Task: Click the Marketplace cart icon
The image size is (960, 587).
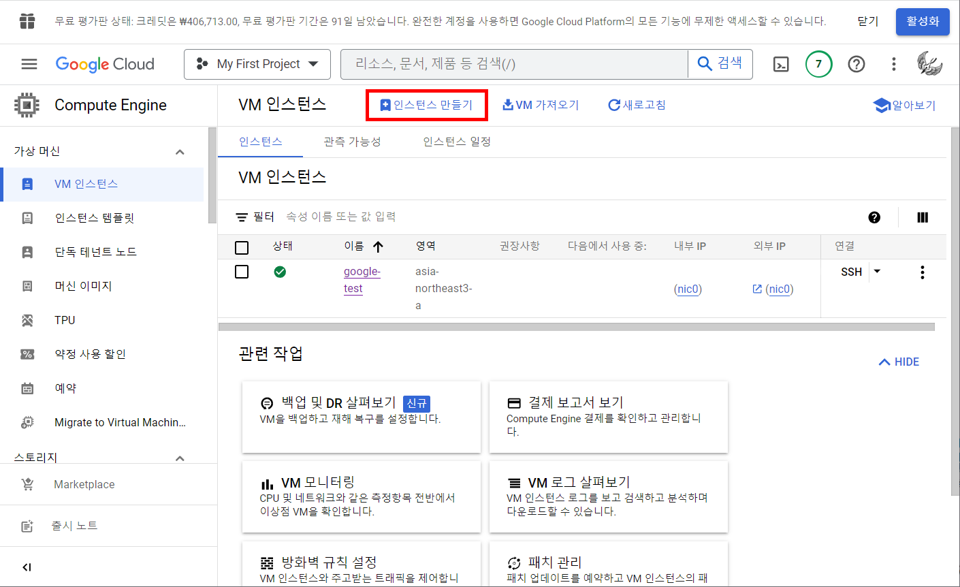Action: (x=27, y=484)
